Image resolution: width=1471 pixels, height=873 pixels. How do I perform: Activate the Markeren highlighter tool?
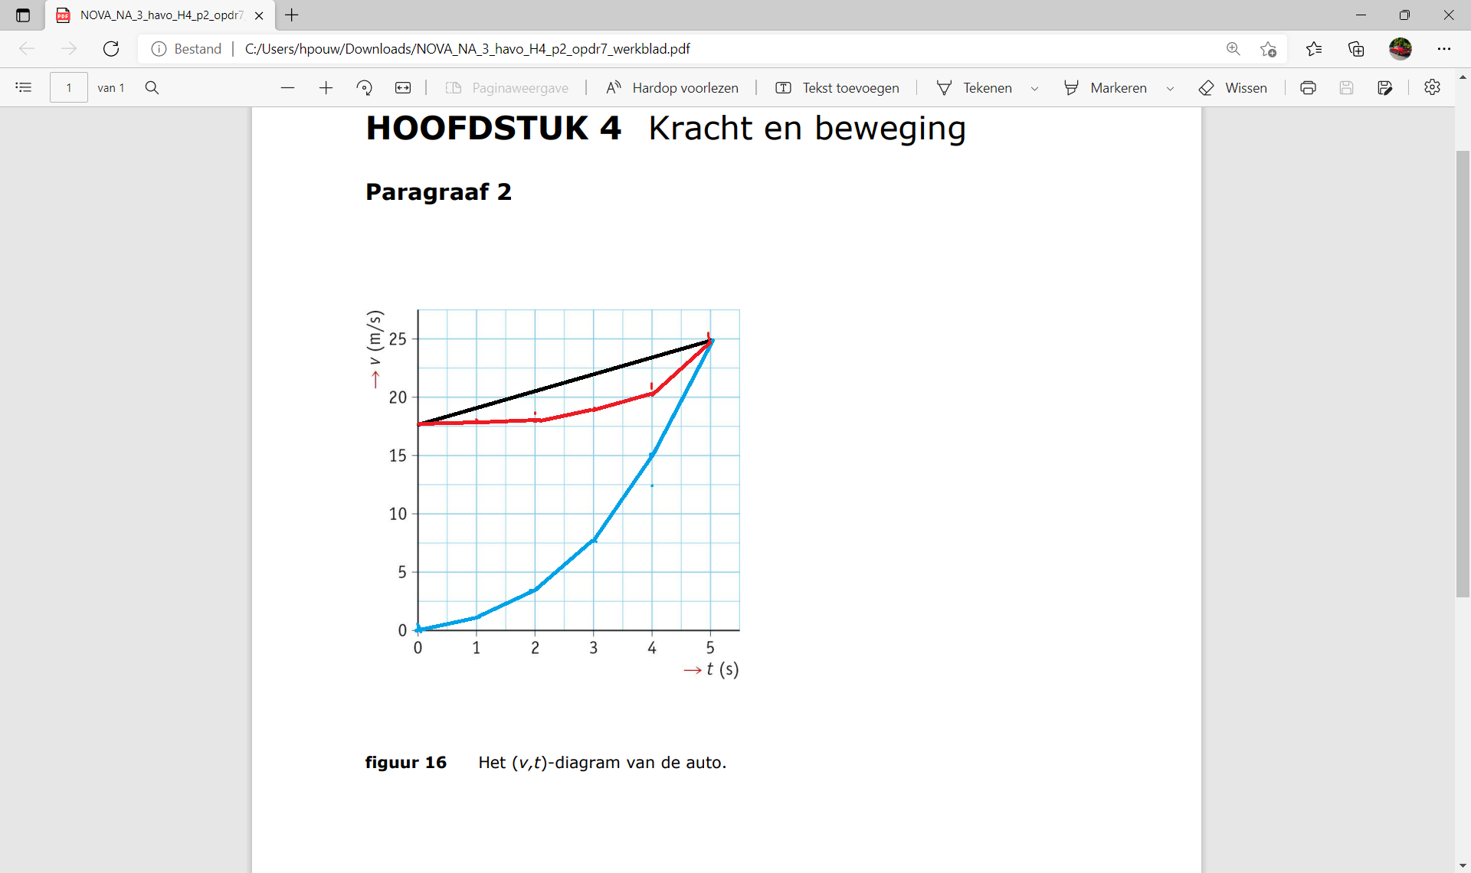click(x=1106, y=88)
